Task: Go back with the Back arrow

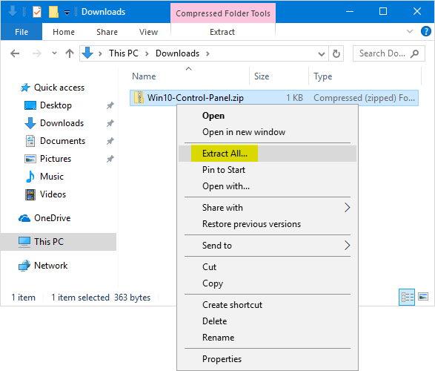Action: tap(15, 53)
